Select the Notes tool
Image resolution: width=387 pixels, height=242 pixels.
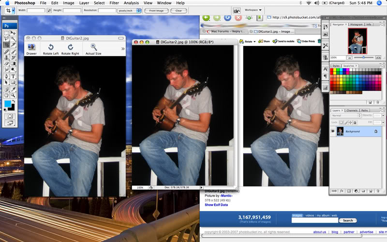(x=6, y=89)
